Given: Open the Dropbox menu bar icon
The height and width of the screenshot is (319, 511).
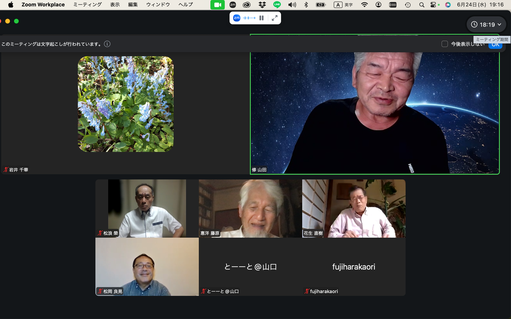Looking at the screenshot, I should (262, 5).
